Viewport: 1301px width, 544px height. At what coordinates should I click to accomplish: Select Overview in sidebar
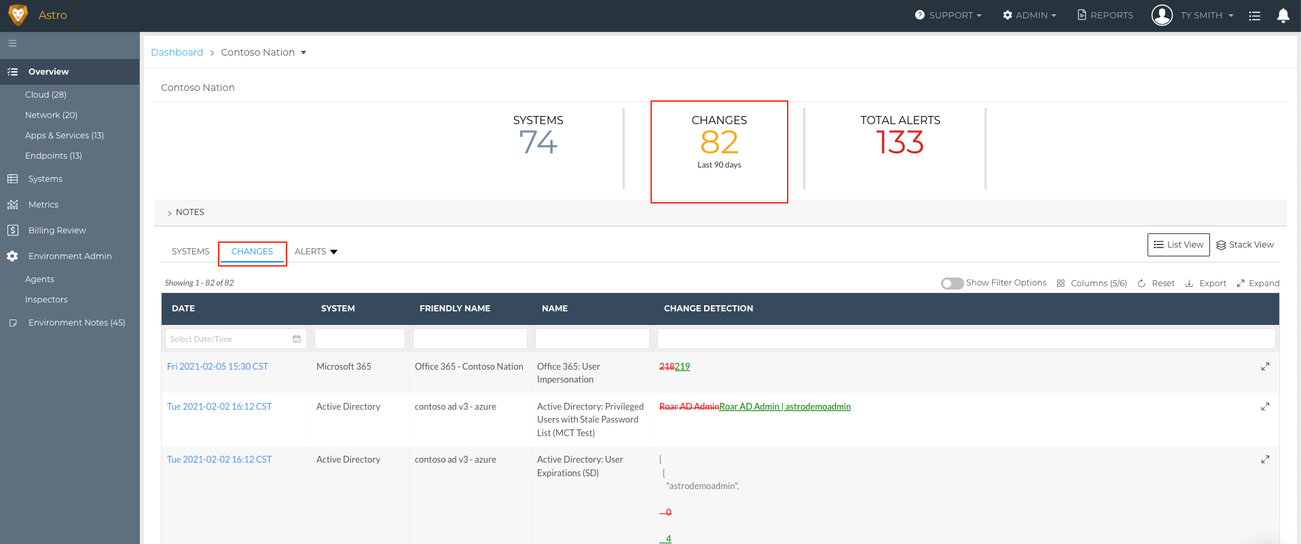click(x=70, y=72)
